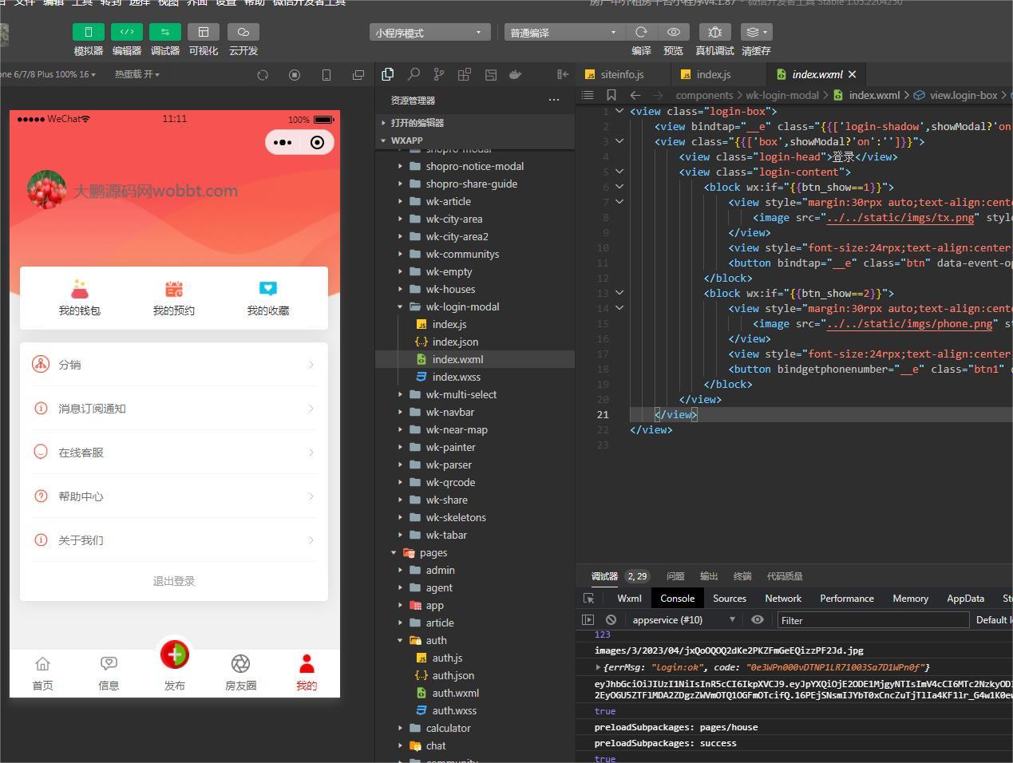Select index.wxss in wk-login-modal folder
This screenshot has width=1013, height=763.
[456, 377]
